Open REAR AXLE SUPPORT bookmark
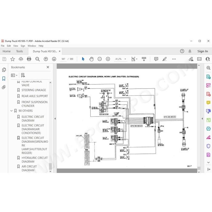Screen dimensions: 212x212 pyautogui.click(x=35, y=96)
